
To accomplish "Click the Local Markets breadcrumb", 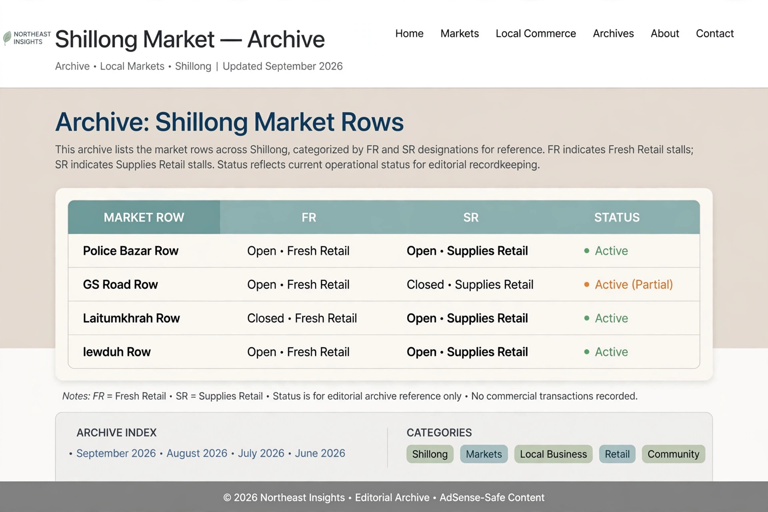I will coord(132,66).
